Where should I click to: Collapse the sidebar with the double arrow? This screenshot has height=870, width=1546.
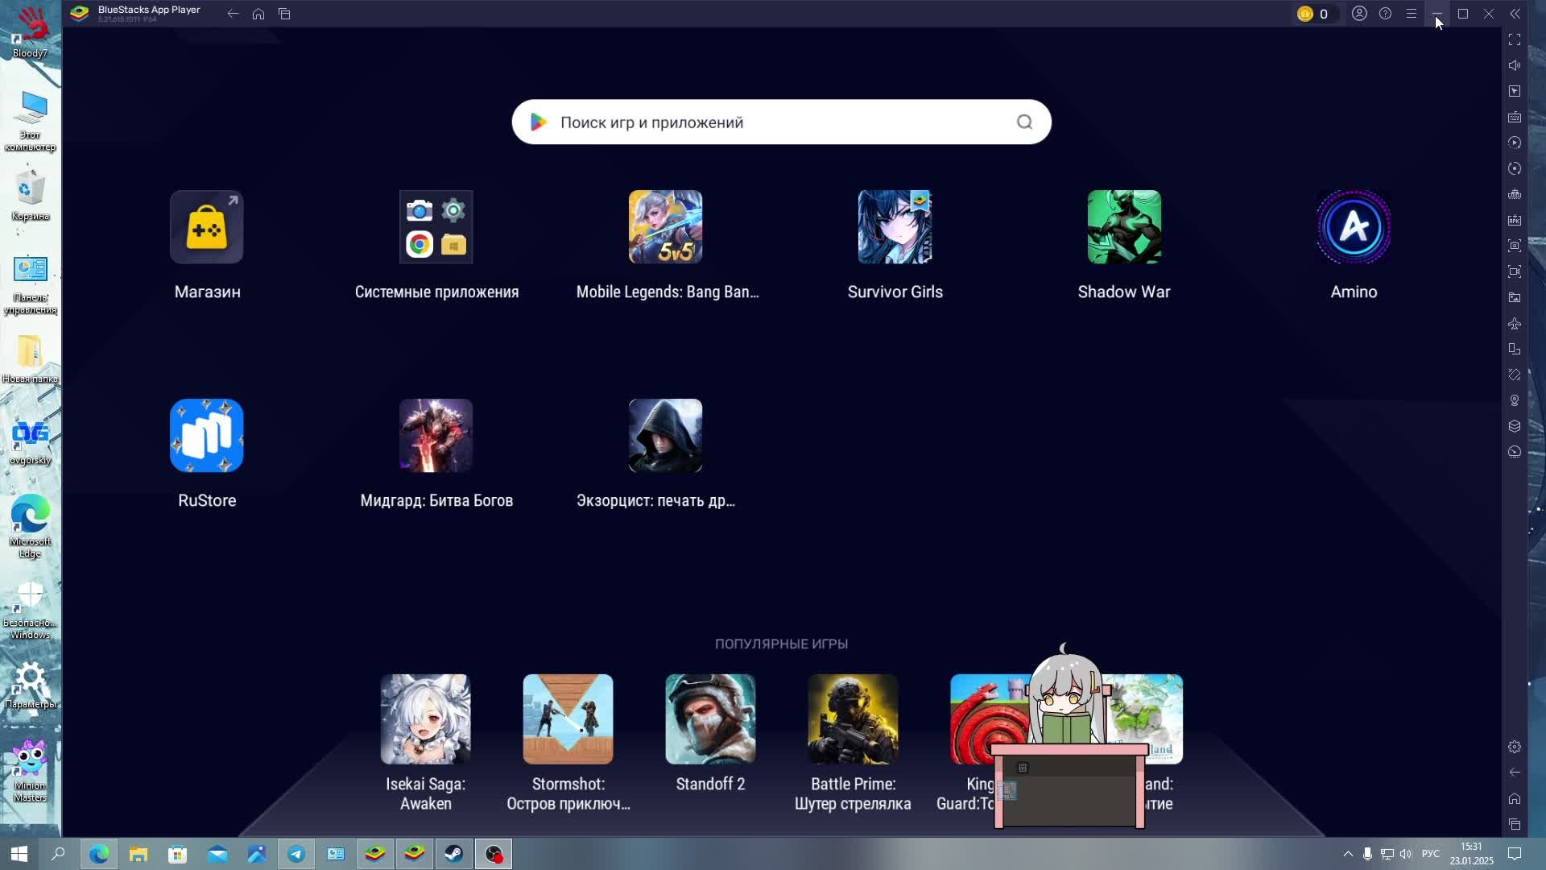(1515, 14)
